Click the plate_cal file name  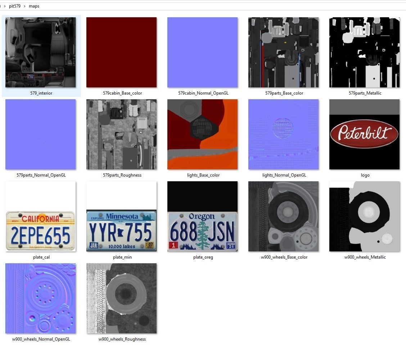pos(41,257)
